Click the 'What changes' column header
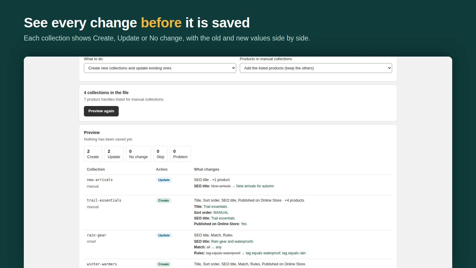The image size is (476, 268). (x=206, y=169)
